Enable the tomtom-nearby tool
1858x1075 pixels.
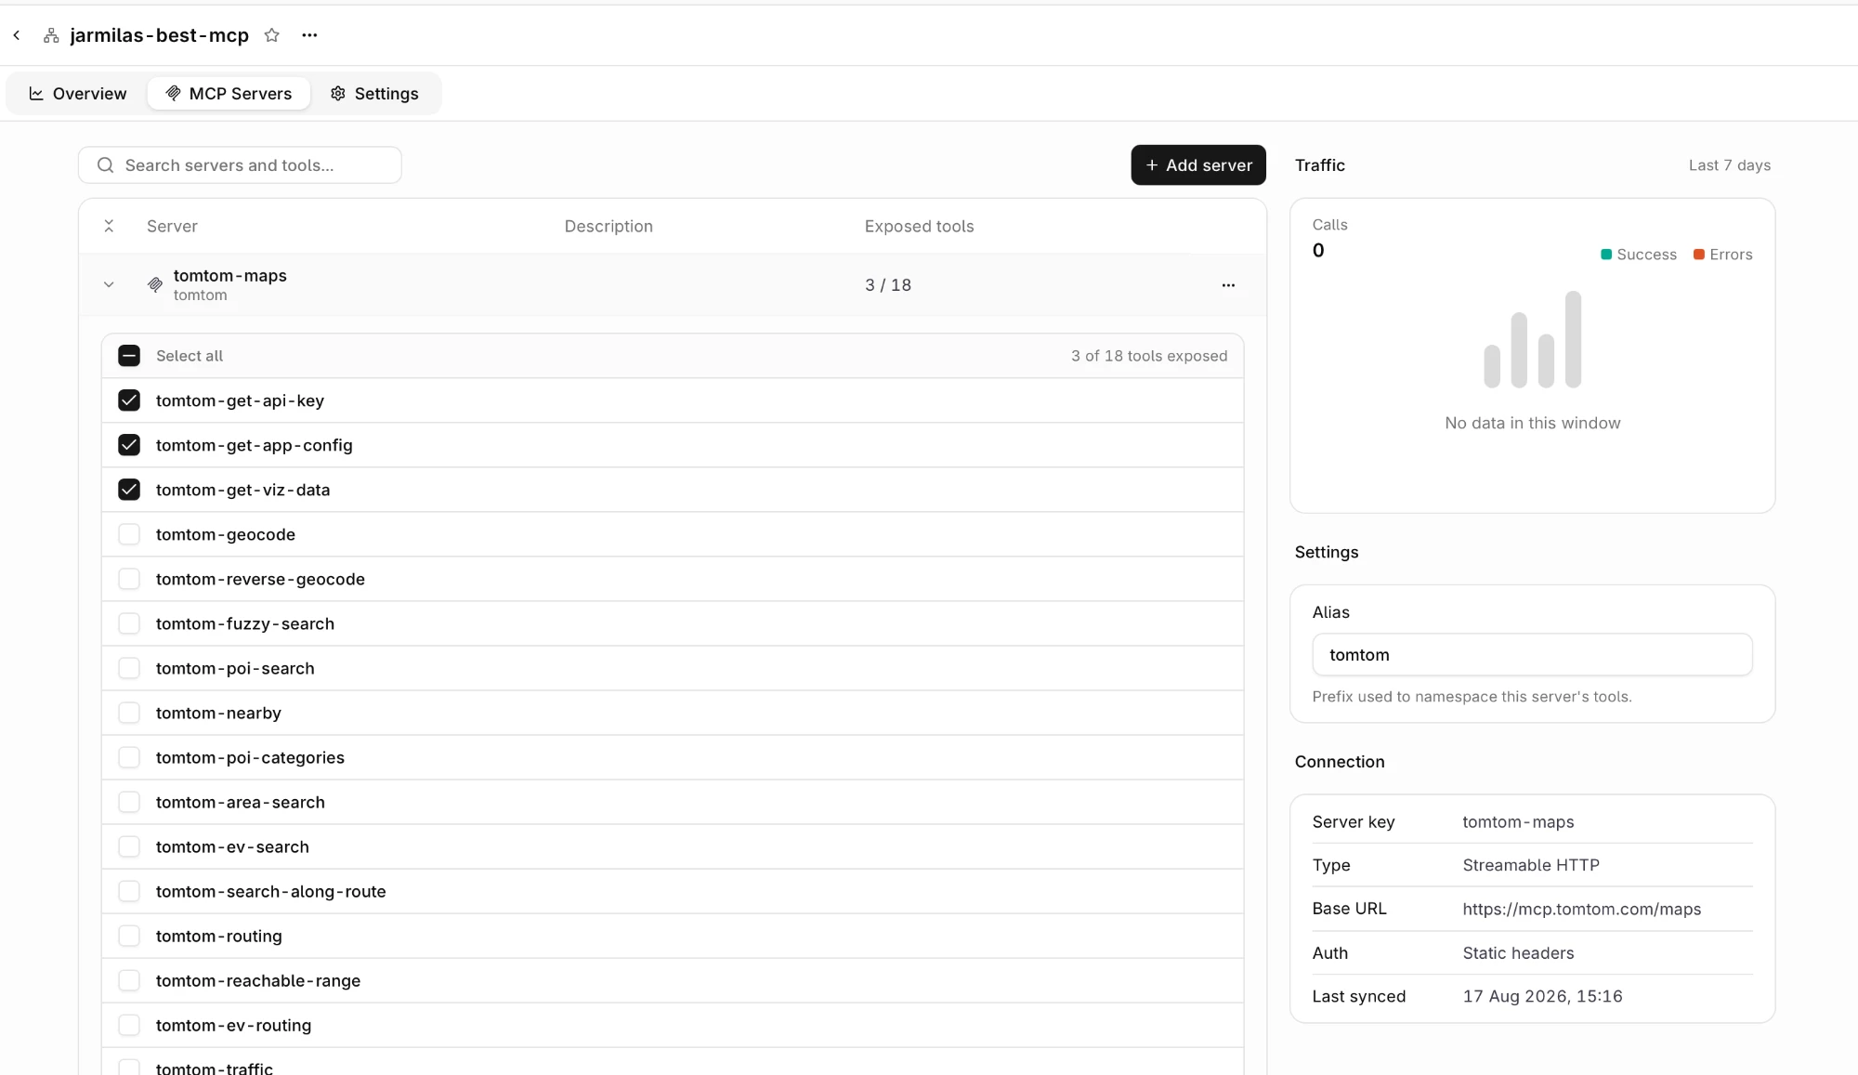(x=129, y=713)
